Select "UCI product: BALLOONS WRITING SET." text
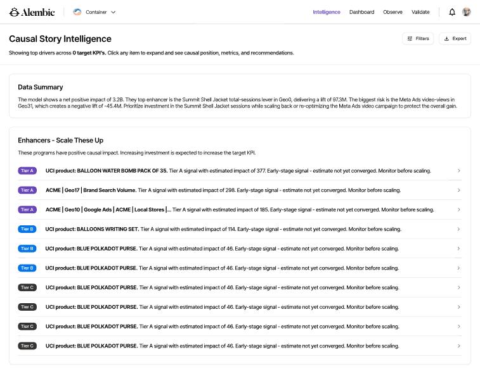Viewport: 480px width, 369px height. (92, 229)
